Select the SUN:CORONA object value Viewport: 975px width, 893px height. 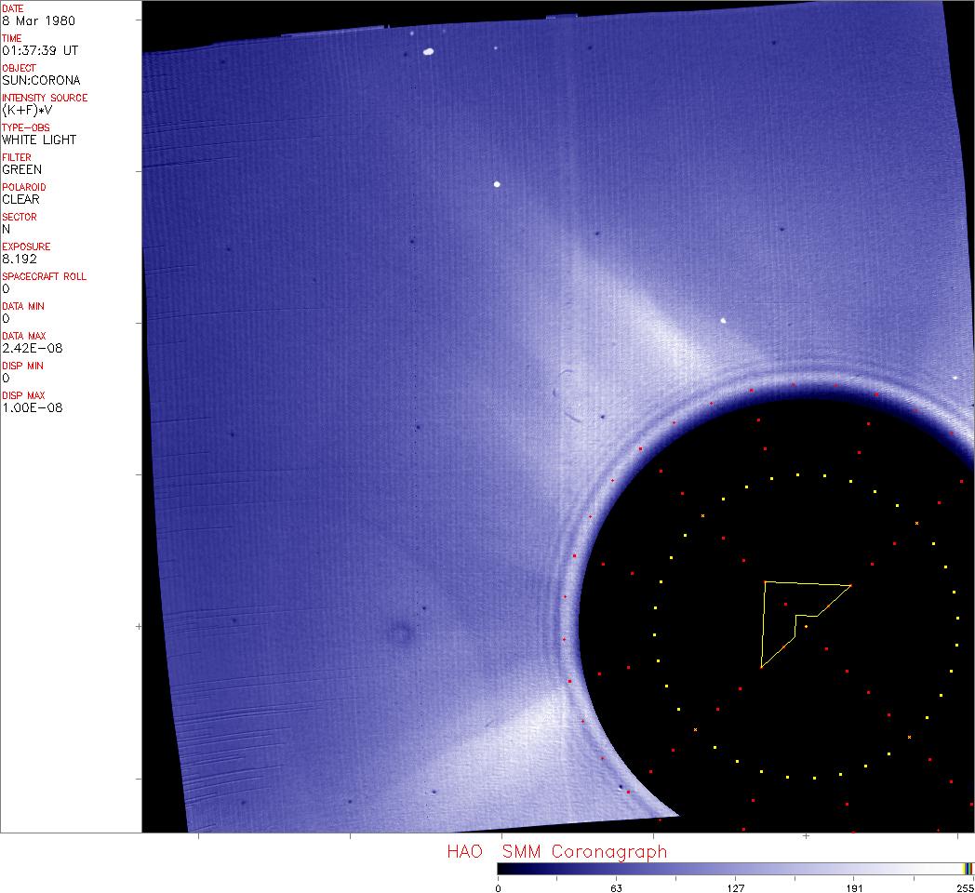tap(41, 80)
